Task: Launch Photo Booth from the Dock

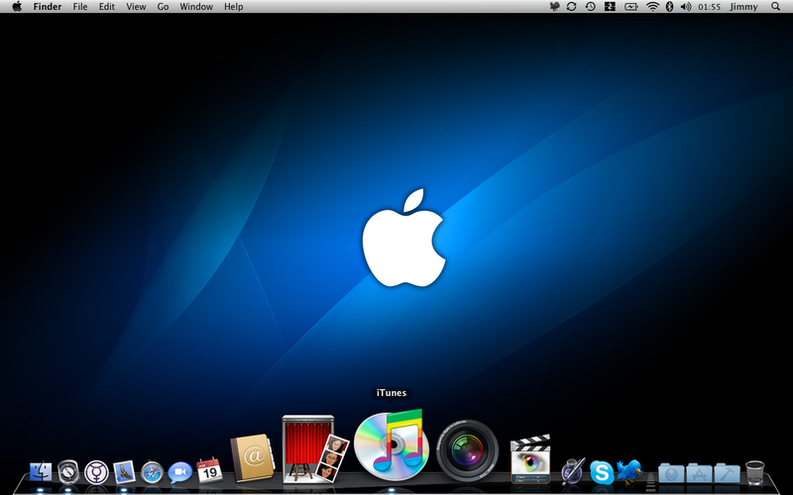Action: click(314, 448)
